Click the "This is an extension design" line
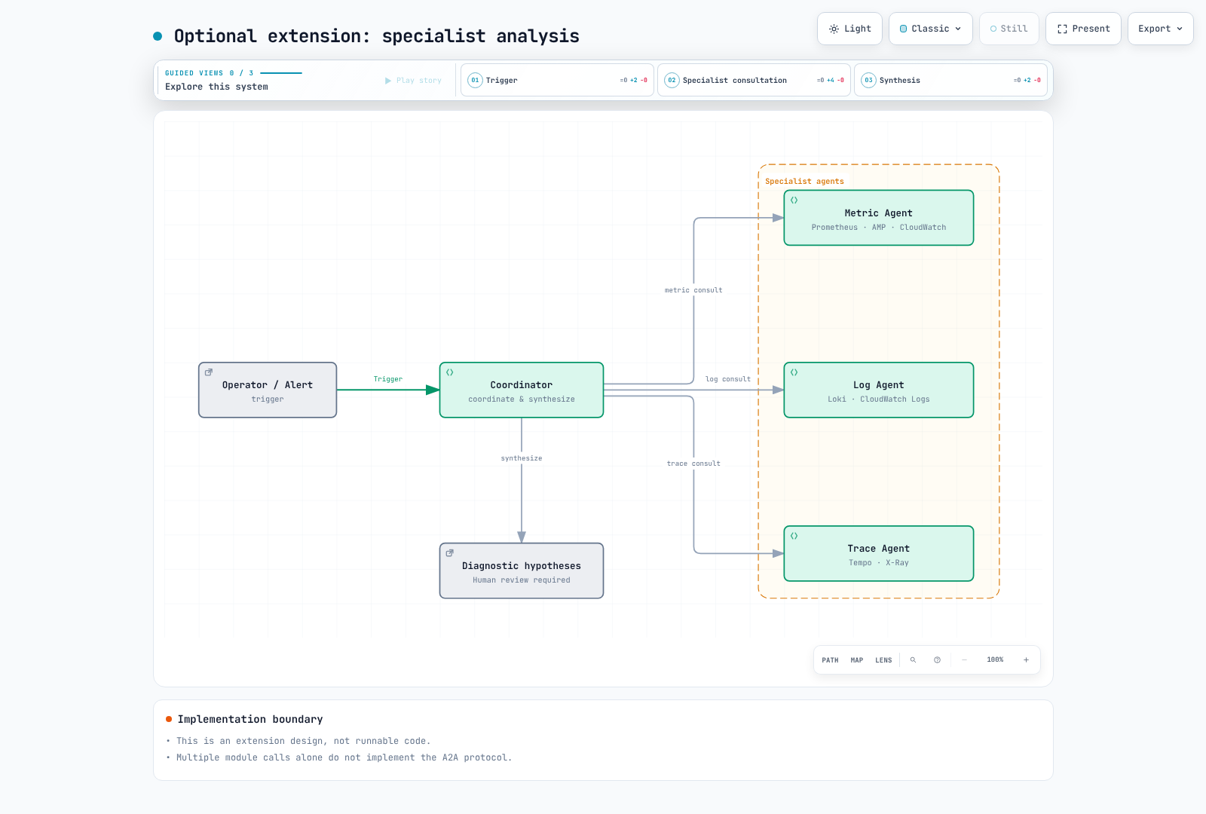1206x814 pixels. pos(303,741)
